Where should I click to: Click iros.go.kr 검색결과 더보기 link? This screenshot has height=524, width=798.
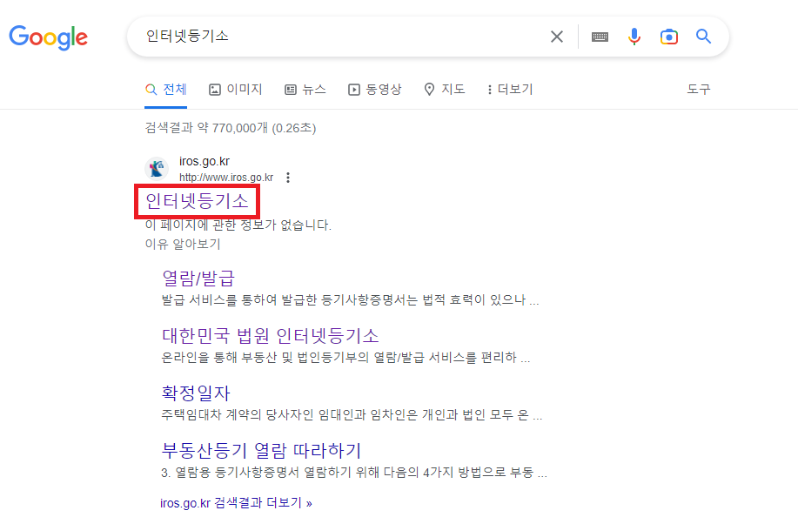tap(236, 503)
